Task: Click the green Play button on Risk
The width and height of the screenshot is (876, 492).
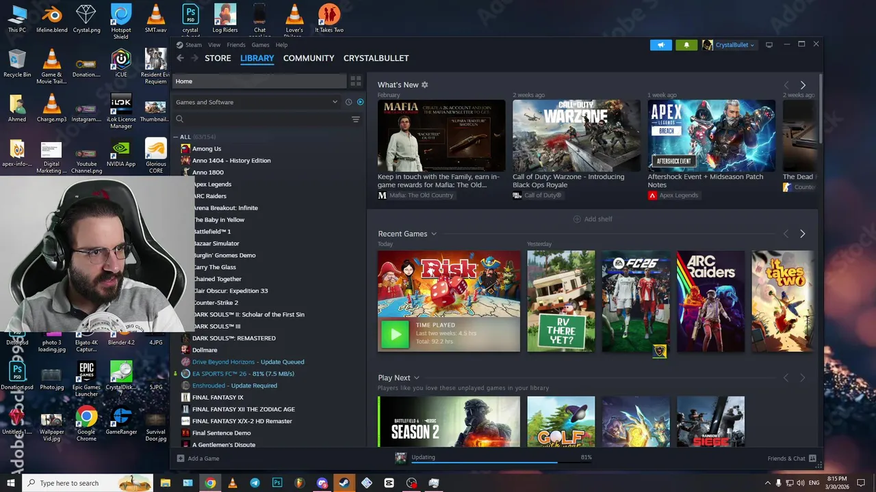Action: [395, 334]
